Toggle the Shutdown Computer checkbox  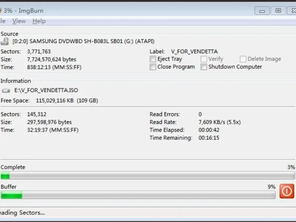pyautogui.click(x=204, y=67)
